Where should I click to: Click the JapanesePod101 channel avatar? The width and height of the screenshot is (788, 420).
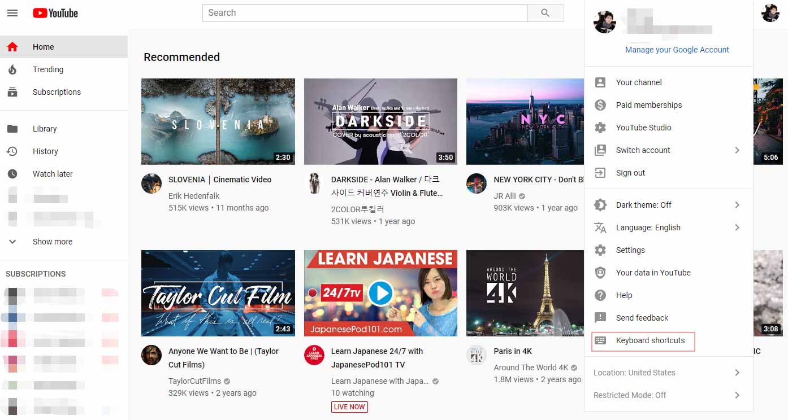[x=314, y=355]
